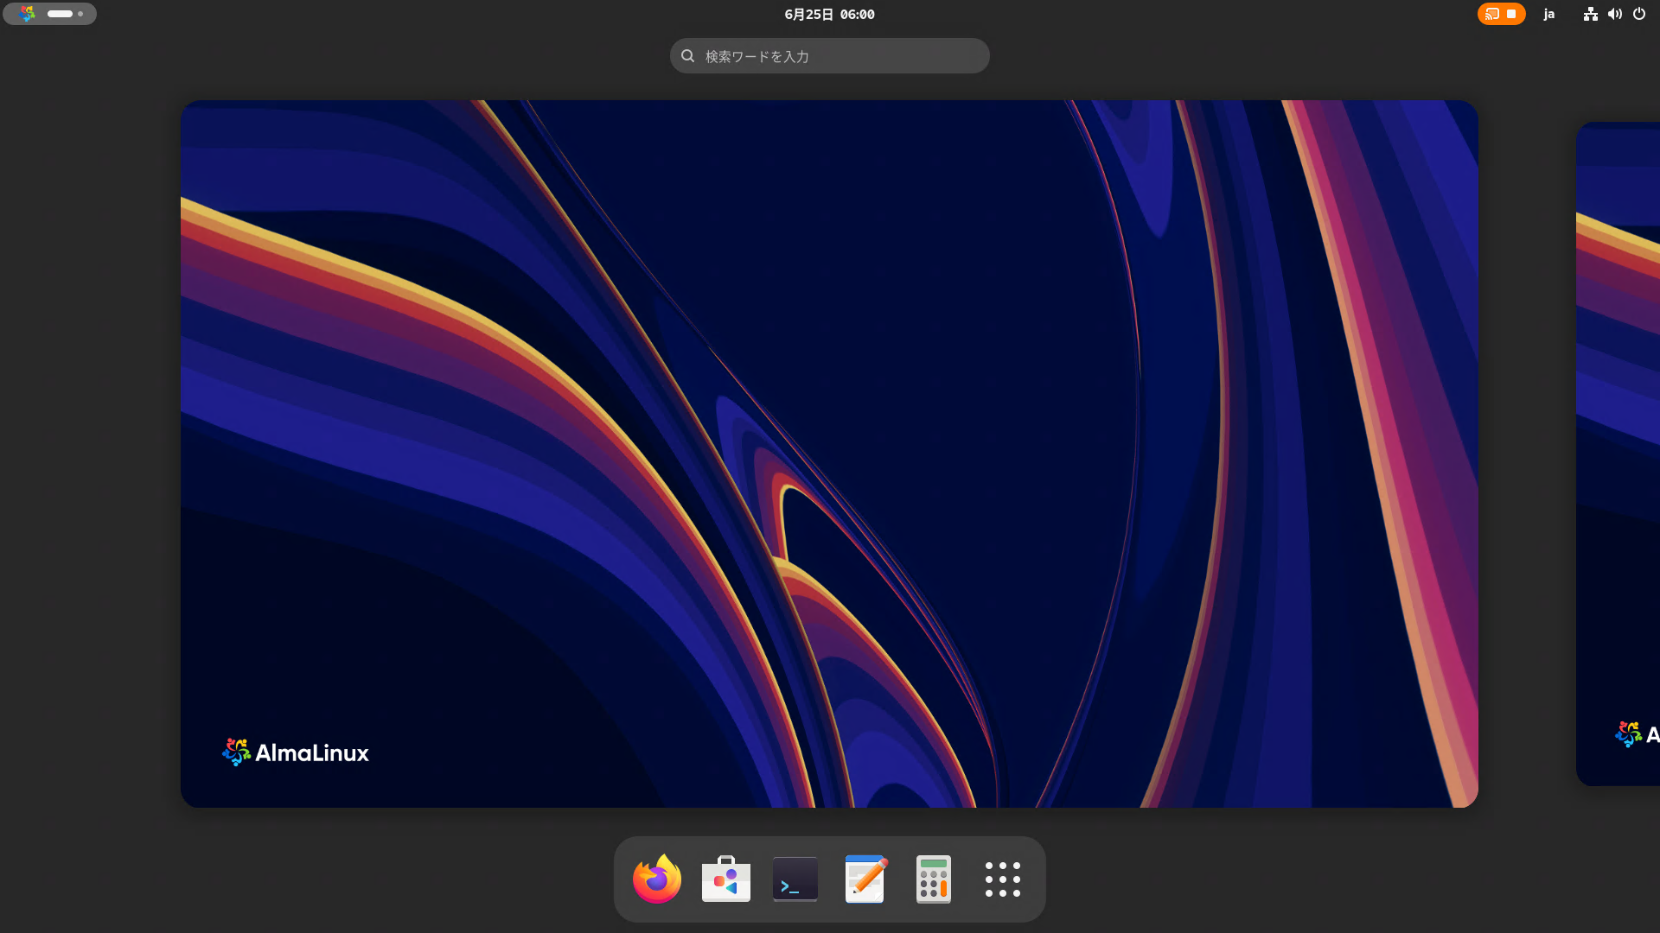Click the wired network status icon
The height and width of the screenshot is (933, 1660).
click(1590, 14)
